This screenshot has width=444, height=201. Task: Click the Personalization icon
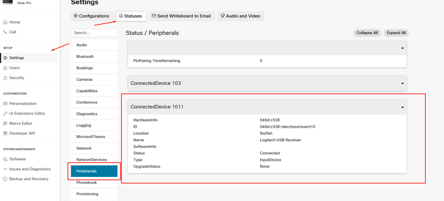click(x=5, y=104)
